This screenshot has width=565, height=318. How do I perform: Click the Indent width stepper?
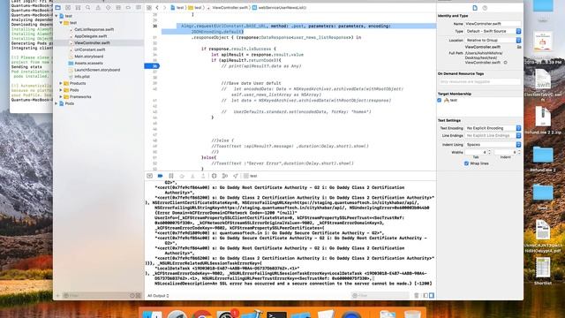[x=519, y=153]
